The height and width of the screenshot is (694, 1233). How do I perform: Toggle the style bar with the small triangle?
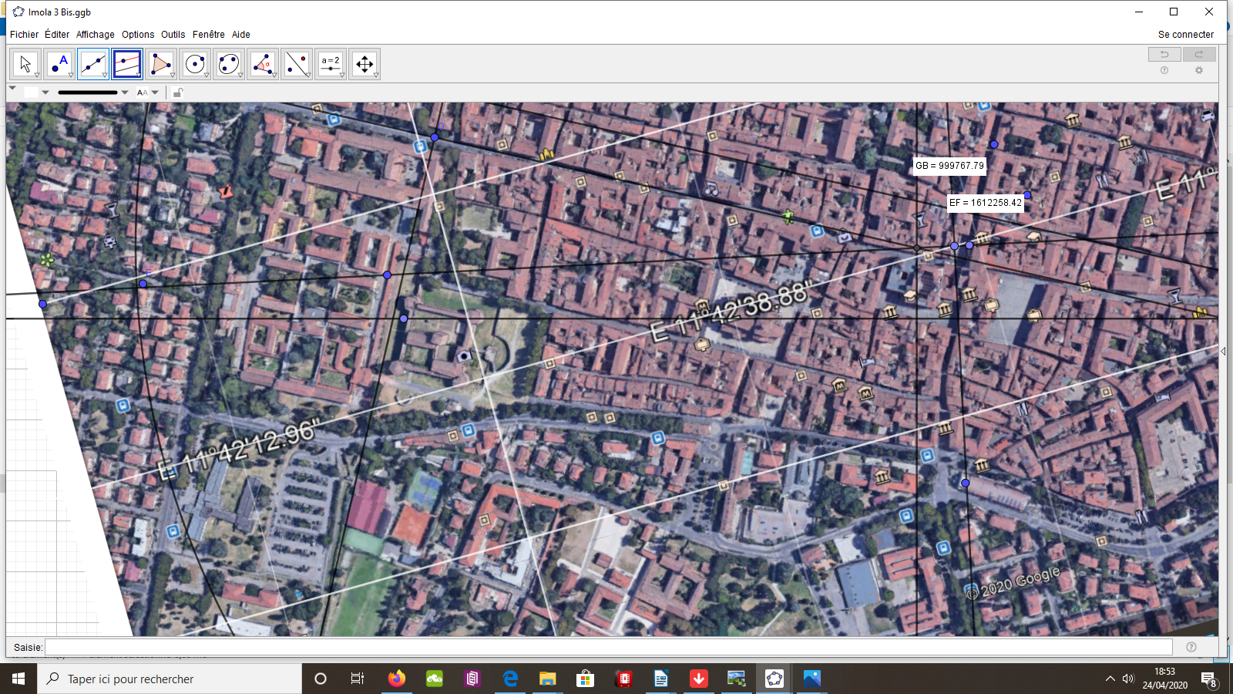point(12,89)
